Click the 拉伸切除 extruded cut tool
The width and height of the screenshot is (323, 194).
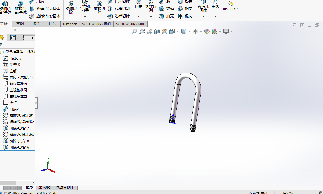click(71, 8)
